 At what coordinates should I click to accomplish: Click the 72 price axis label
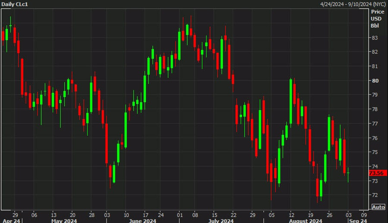(x=375, y=195)
